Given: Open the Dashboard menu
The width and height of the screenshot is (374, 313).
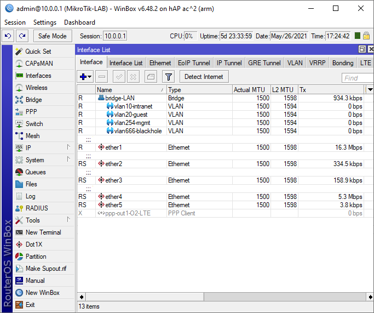Looking at the screenshot, I should point(79,22).
